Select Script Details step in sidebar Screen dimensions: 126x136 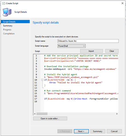tap(15, 22)
